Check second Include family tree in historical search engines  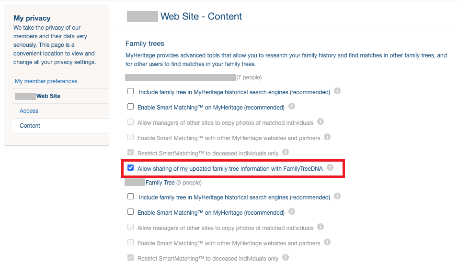pyautogui.click(x=131, y=197)
